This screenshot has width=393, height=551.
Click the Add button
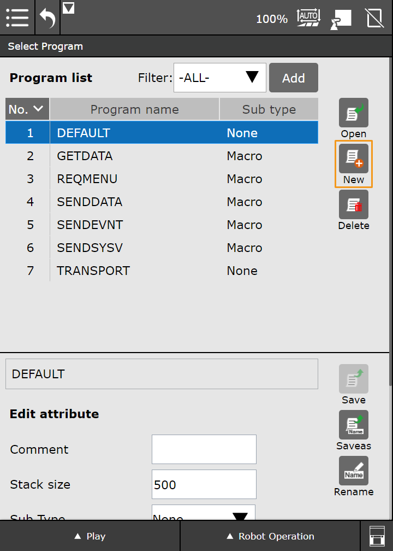tap(293, 78)
